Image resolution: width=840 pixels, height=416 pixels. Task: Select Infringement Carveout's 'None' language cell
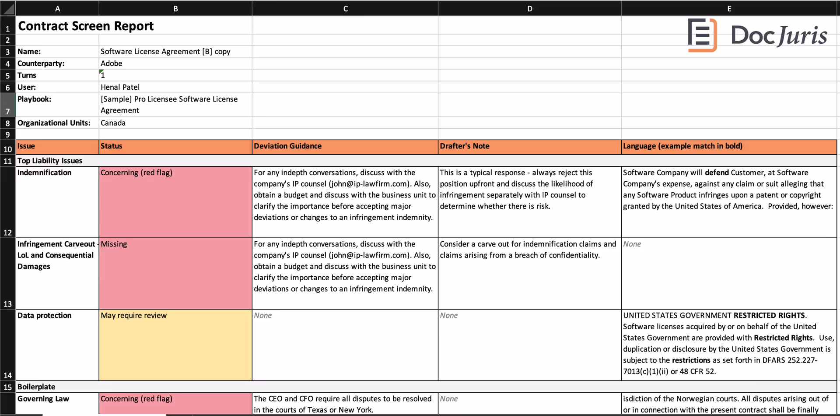729,274
